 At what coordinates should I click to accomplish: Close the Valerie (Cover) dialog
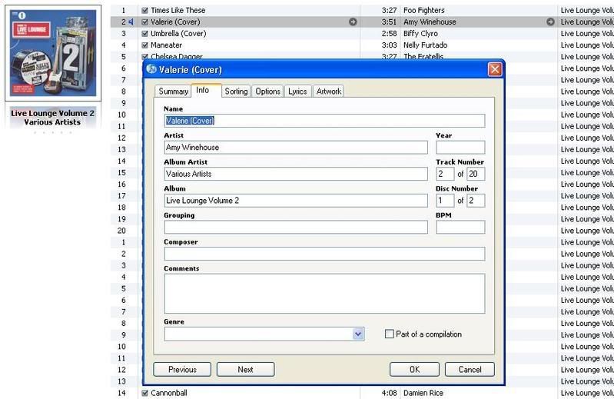[495, 70]
